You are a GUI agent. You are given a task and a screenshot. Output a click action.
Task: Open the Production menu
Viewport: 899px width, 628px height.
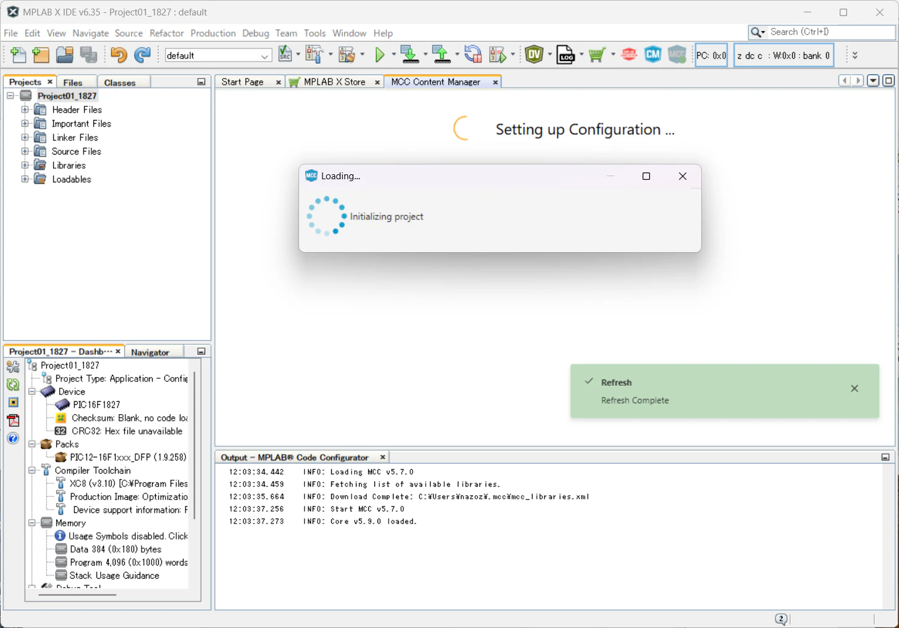(213, 33)
